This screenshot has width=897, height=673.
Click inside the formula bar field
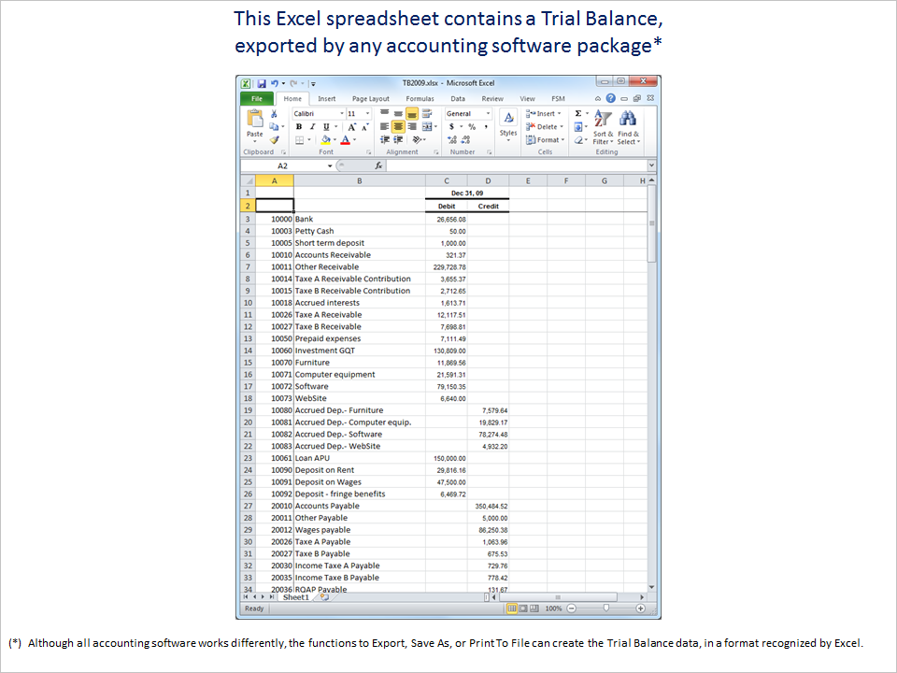point(514,165)
